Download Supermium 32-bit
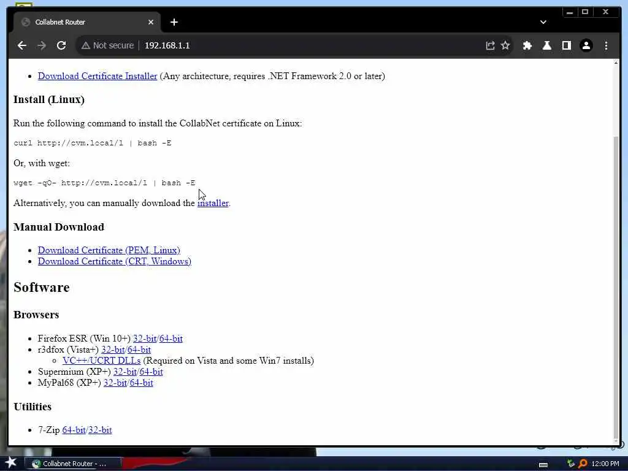Image resolution: width=628 pixels, height=471 pixels. pos(125,372)
